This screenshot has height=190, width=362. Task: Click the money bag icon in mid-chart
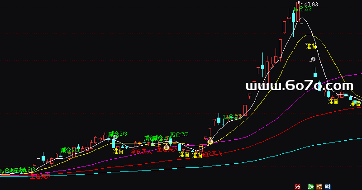coord(166,147)
